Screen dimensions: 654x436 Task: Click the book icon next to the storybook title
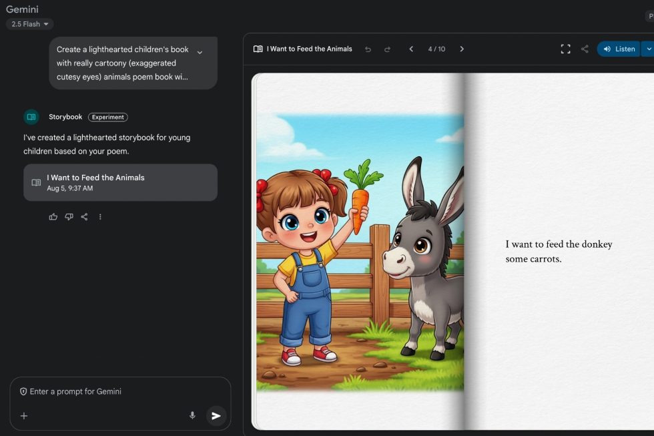click(258, 49)
